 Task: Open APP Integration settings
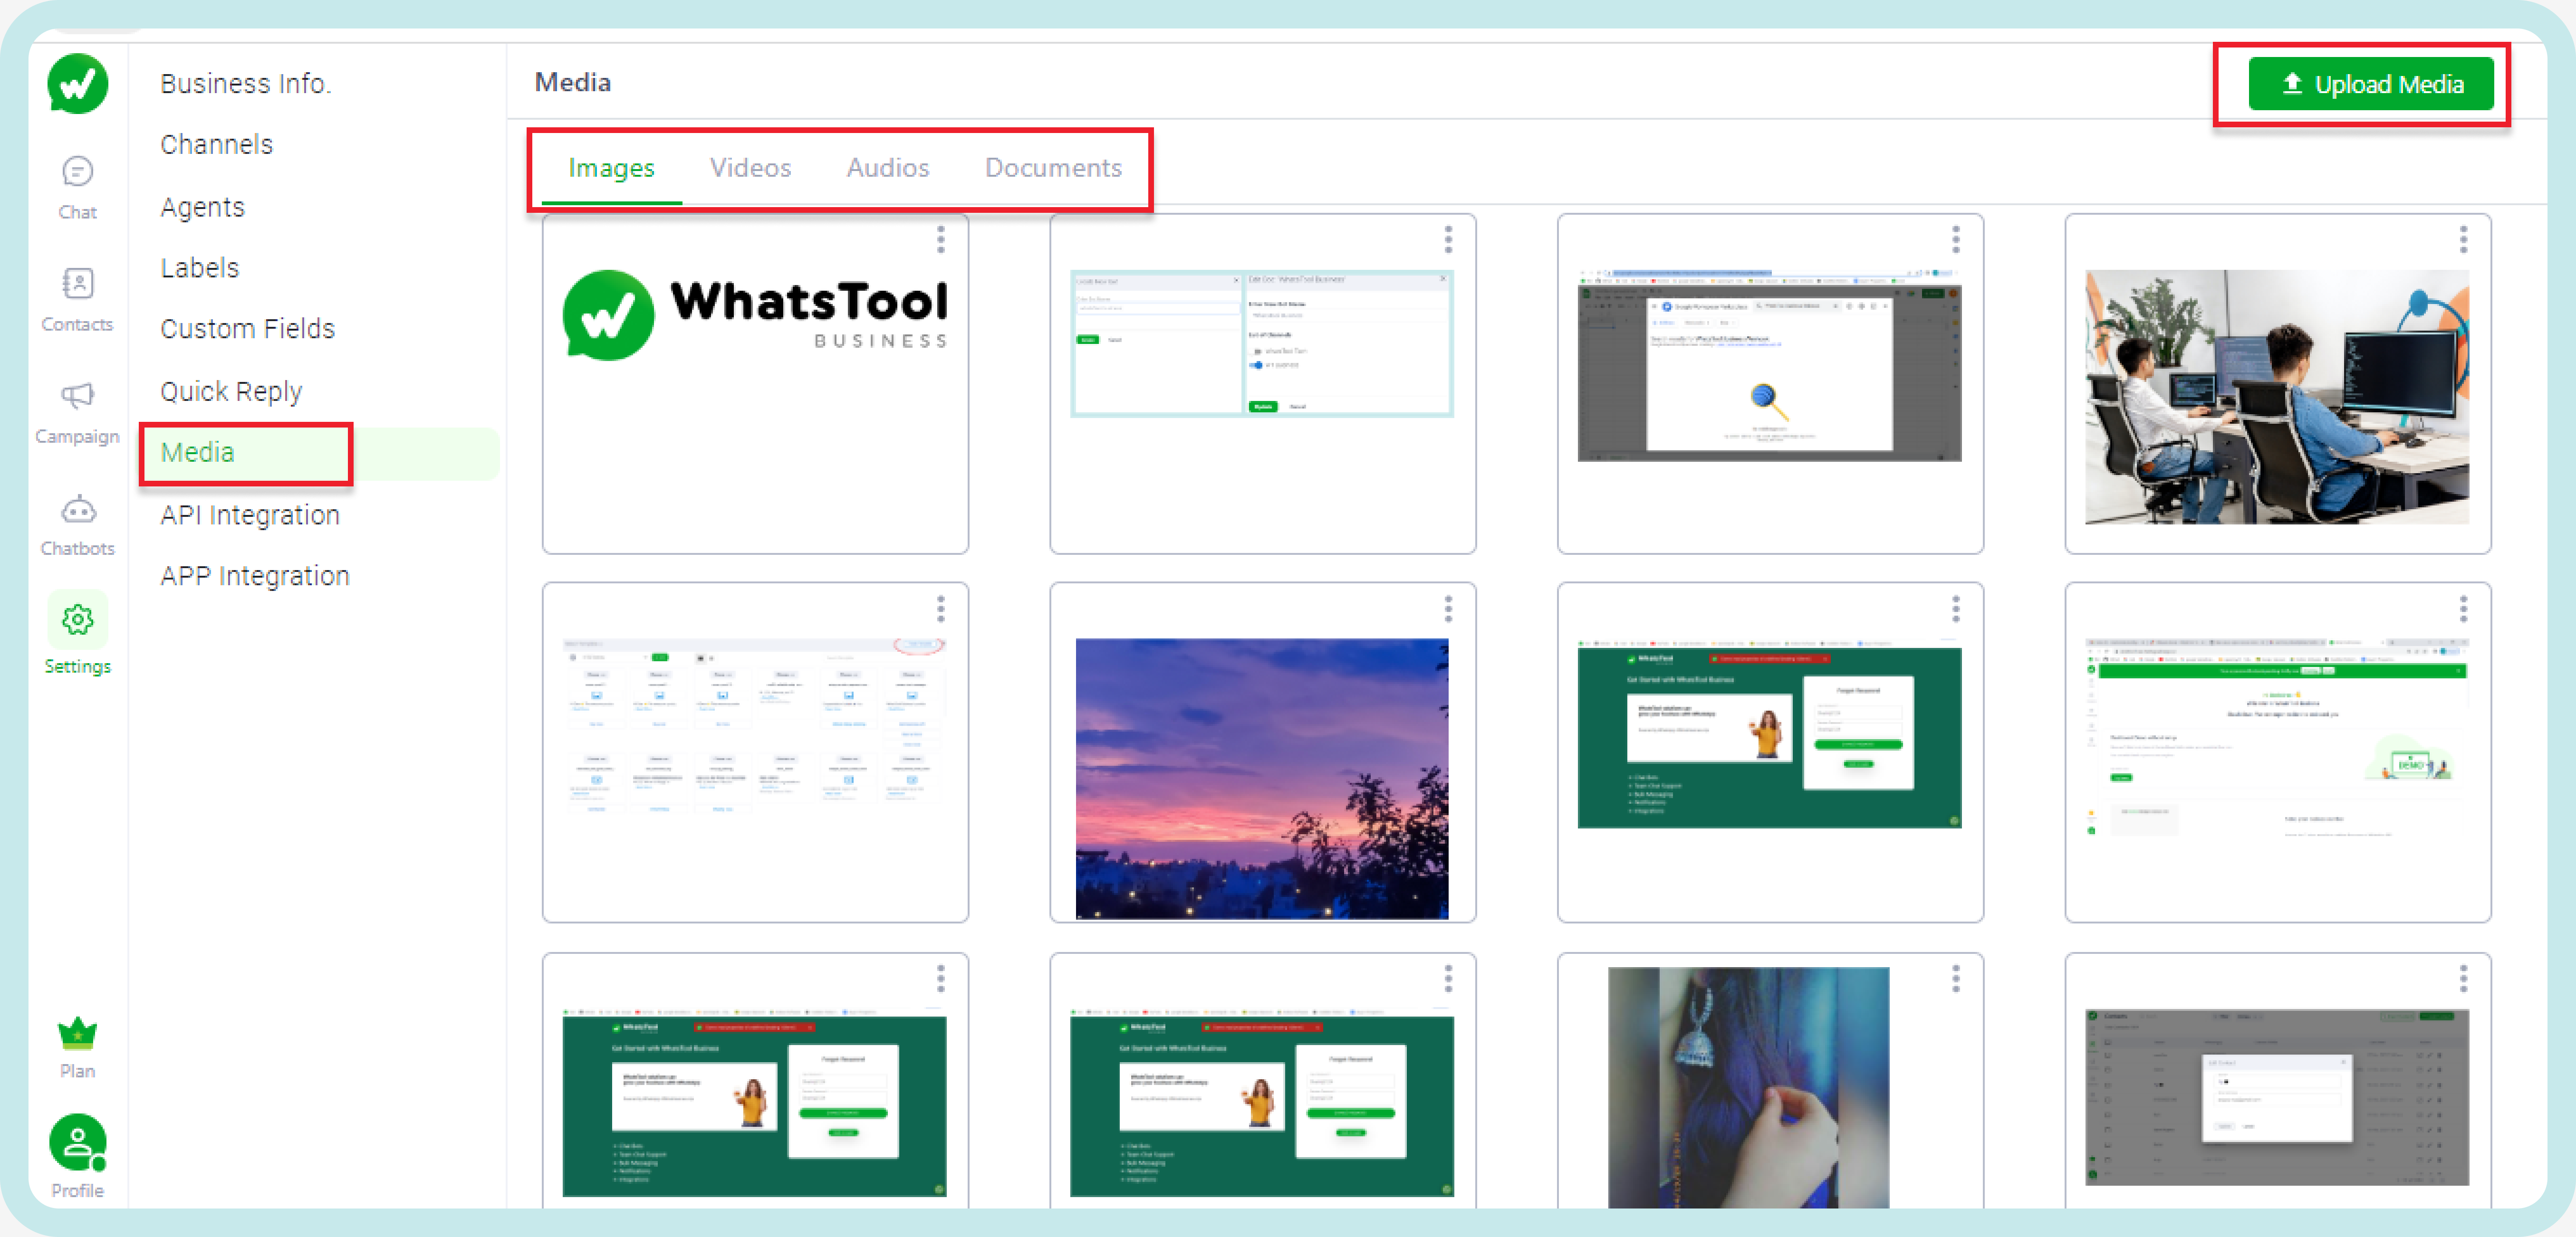pos(255,576)
